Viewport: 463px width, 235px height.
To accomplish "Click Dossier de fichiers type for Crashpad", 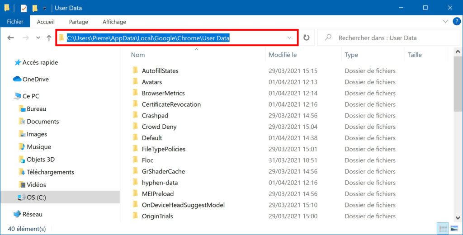I will pyautogui.click(x=370, y=115).
